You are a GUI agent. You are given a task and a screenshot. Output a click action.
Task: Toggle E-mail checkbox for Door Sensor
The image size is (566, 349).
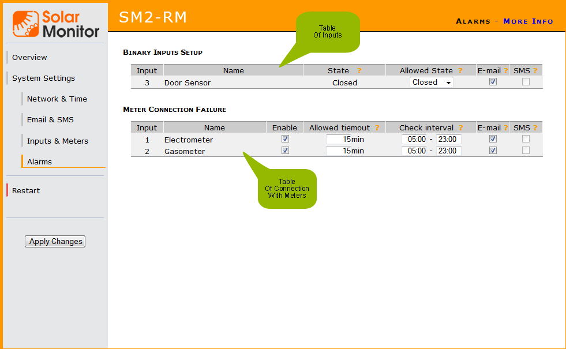pyautogui.click(x=493, y=82)
